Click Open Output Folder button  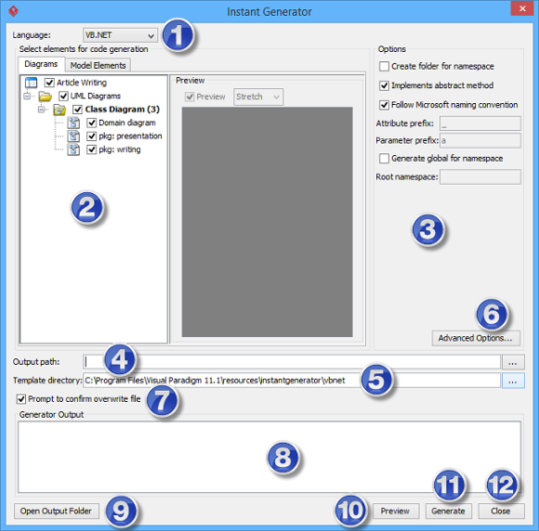click(57, 511)
